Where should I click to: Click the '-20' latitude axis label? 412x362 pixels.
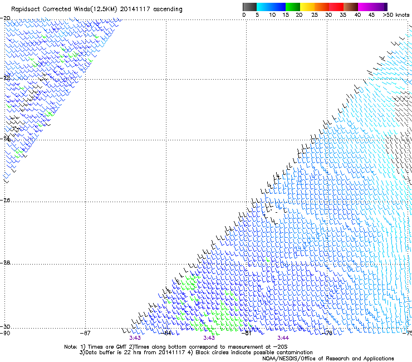5,18
